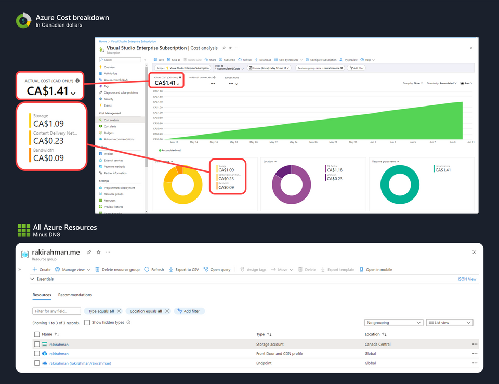Pin the rakirahman.me resource group
Image resolution: width=499 pixels, height=384 pixels.
(89, 252)
